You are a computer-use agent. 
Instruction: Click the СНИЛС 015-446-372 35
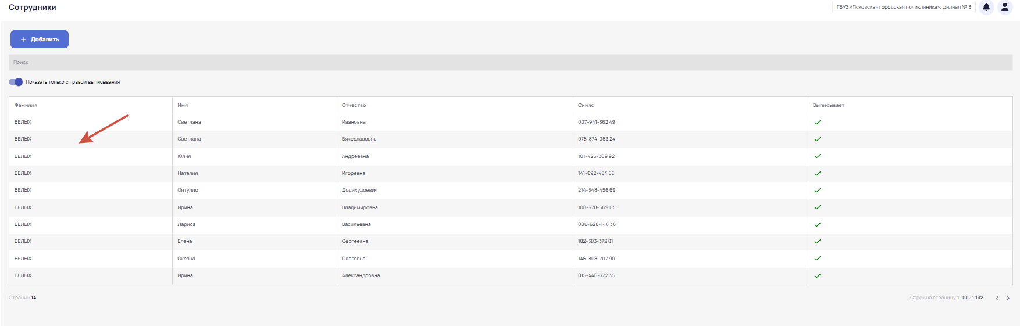(596, 275)
